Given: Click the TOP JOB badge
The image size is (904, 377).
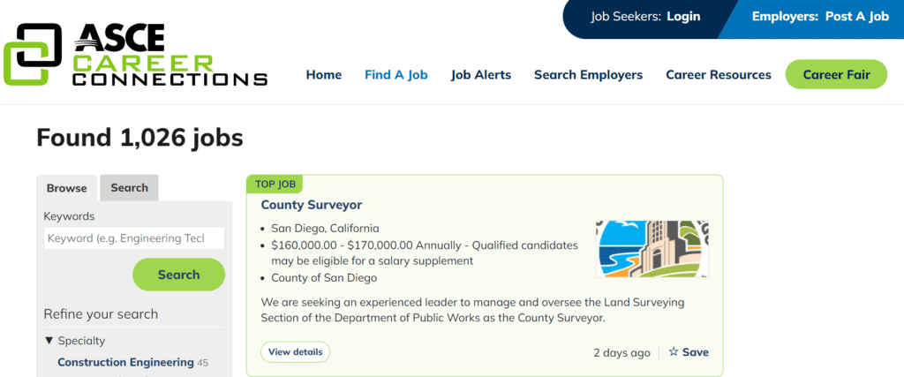Looking at the screenshot, I should point(275,185).
